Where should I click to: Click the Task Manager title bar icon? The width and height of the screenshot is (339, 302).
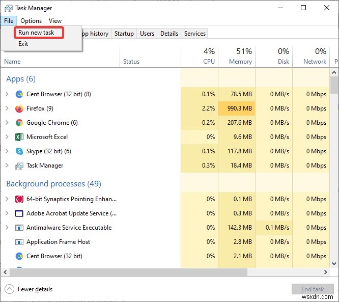(x=9, y=9)
